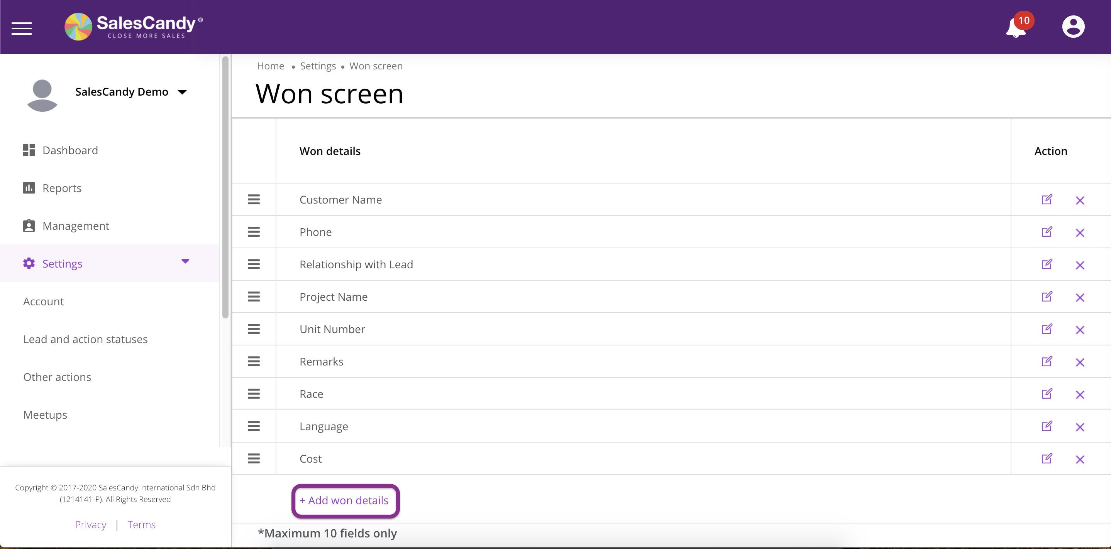Edit the Cost won detail
1111x549 pixels.
click(1047, 459)
